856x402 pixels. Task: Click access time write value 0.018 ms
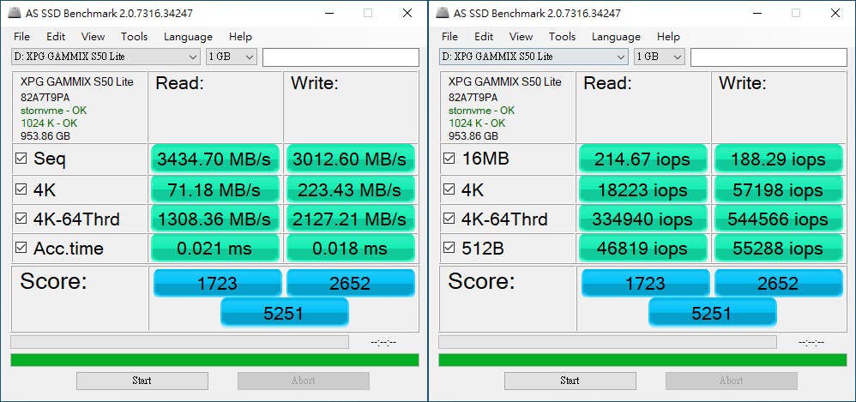pos(350,249)
